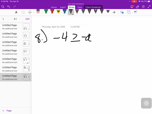Expand the black pen's options chevron
Viewport: 152px width, 114px height.
click(x=73, y=14)
